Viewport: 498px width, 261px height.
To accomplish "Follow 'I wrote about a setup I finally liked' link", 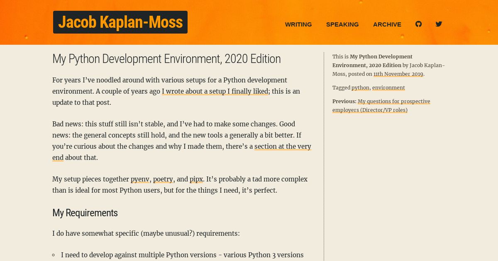I will tap(215, 91).
